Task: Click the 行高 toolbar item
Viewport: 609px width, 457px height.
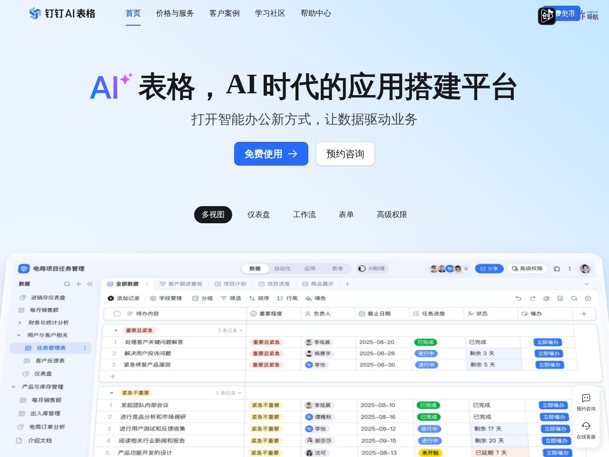Action: (x=287, y=298)
